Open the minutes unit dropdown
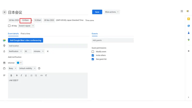The image size is (192, 108). point(39,51)
